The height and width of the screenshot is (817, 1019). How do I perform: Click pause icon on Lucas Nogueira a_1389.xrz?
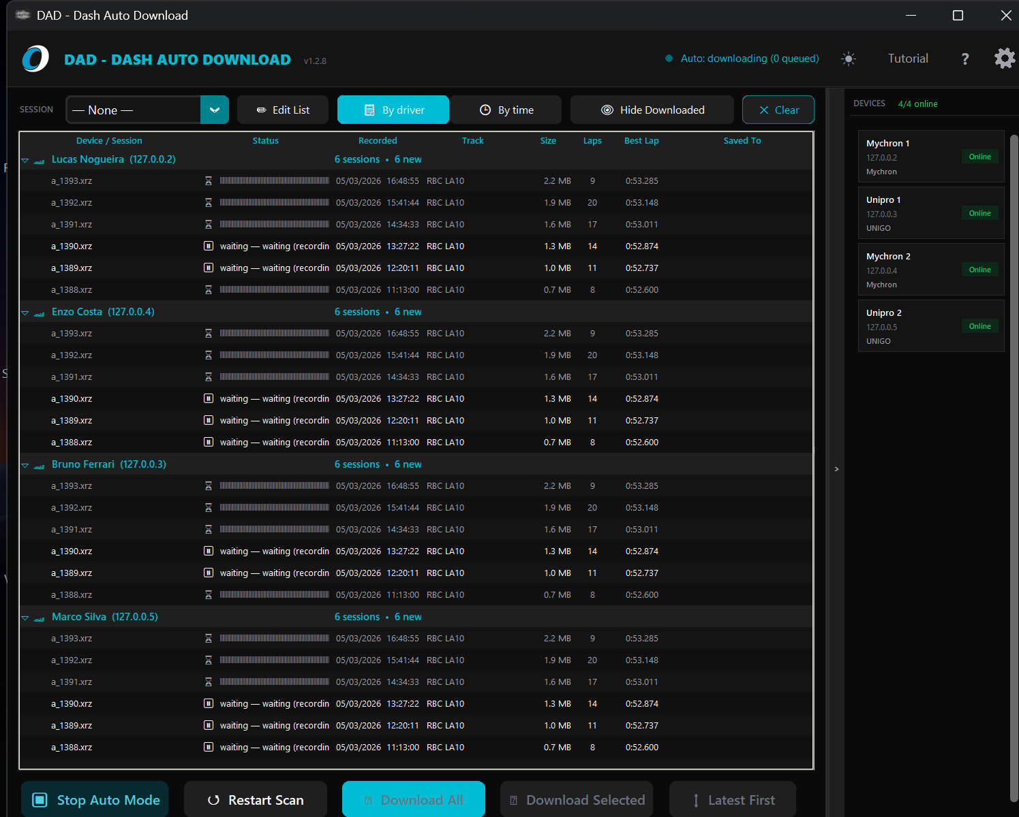click(x=209, y=268)
